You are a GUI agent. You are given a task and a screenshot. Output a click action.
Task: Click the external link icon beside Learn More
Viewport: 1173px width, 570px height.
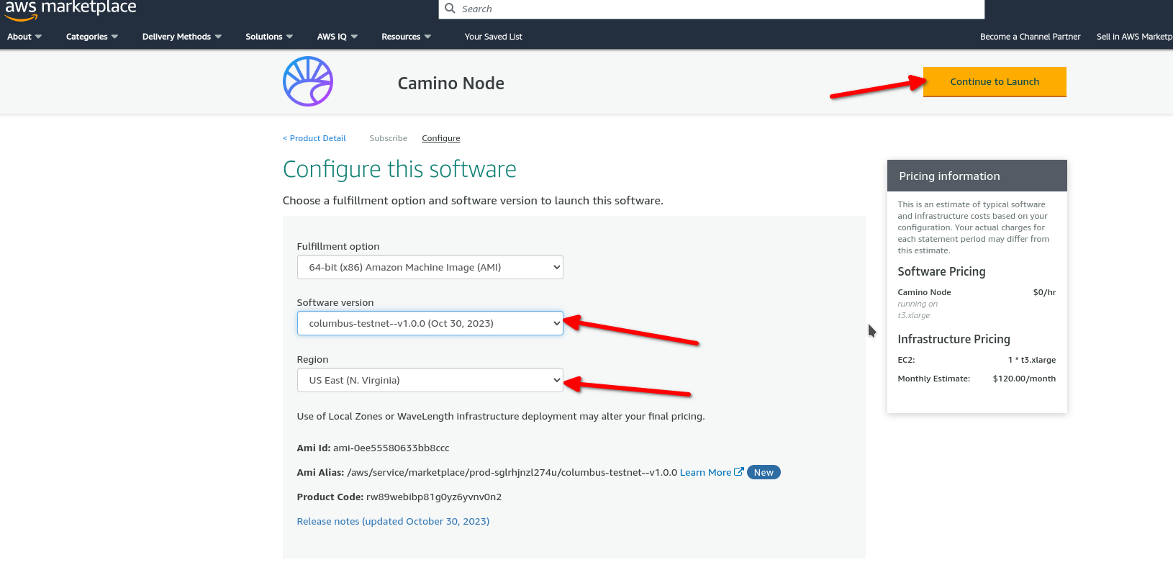tap(738, 472)
